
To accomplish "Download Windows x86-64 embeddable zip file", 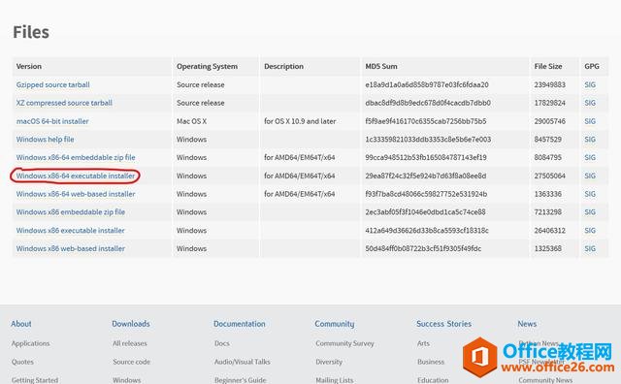I will 76,157.
